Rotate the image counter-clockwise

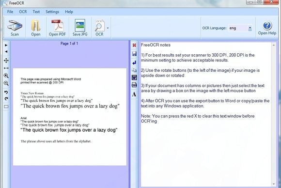(6, 92)
